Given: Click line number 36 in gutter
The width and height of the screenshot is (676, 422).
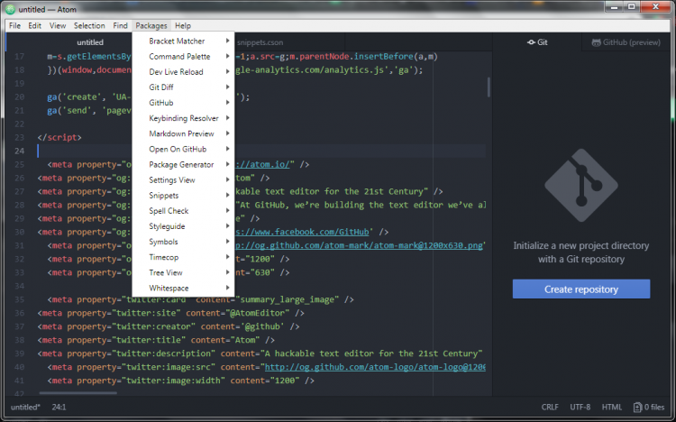Looking at the screenshot, I should pyautogui.click(x=20, y=313).
